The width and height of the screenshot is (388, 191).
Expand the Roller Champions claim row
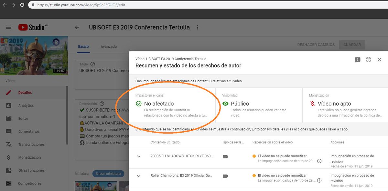point(139,176)
